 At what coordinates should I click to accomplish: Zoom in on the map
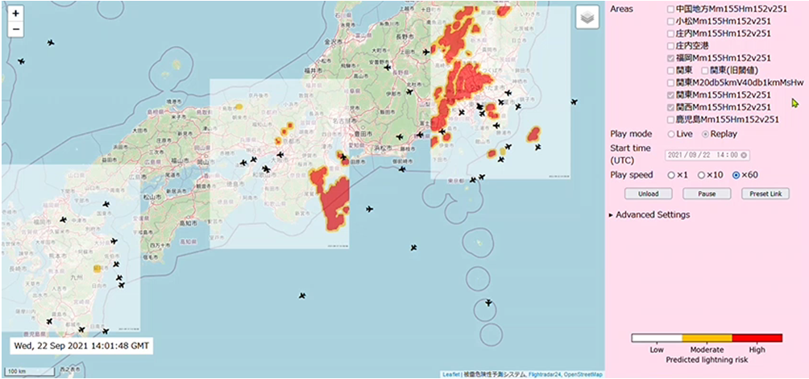[16, 14]
